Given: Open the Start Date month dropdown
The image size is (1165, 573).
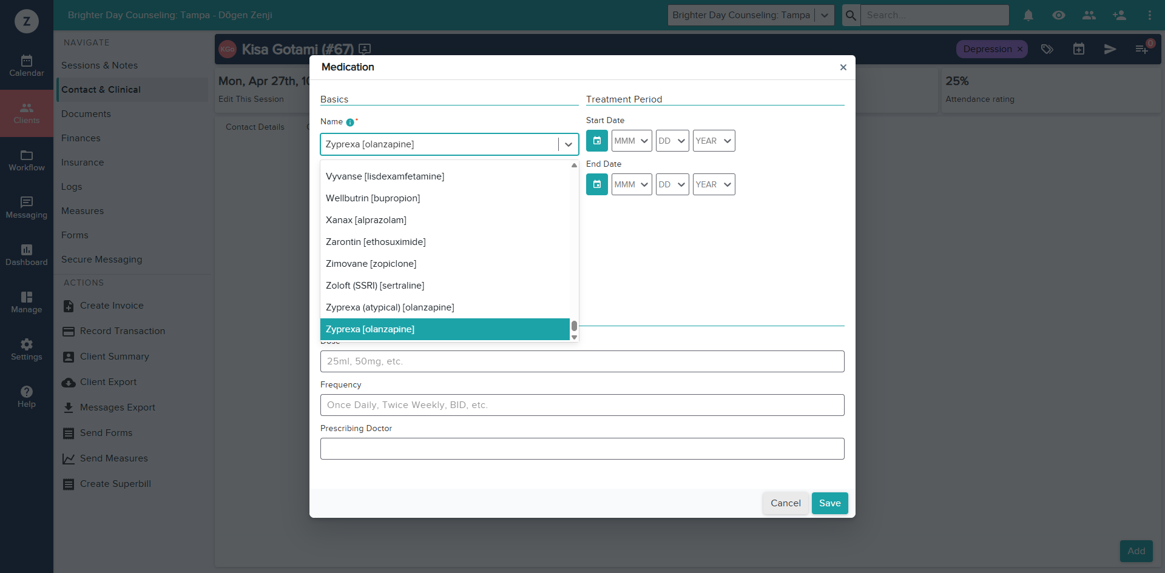Looking at the screenshot, I should click(x=632, y=141).
